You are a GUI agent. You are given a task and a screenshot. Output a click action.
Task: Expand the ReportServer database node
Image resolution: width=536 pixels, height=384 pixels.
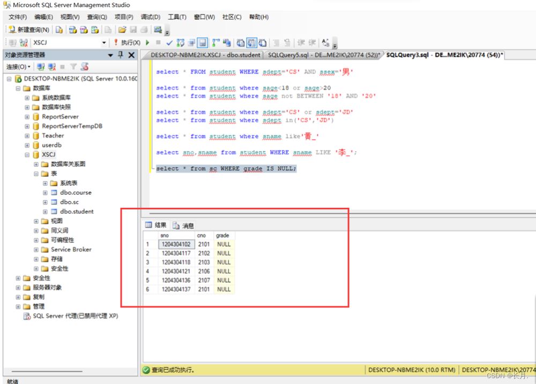coord(27,117)
